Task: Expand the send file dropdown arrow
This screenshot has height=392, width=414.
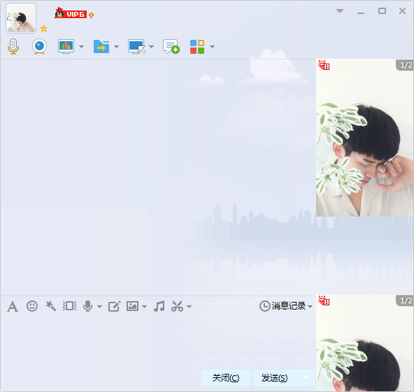Action: [116, 47]
